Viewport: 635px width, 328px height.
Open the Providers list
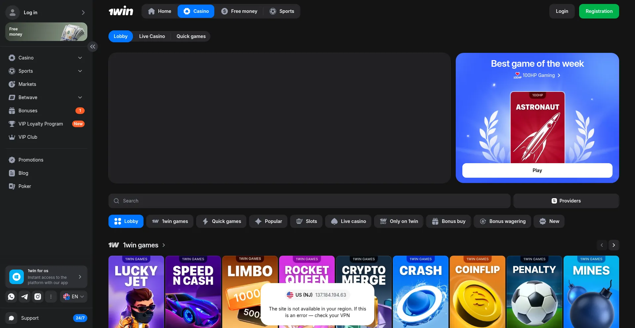tap(566, 201)
